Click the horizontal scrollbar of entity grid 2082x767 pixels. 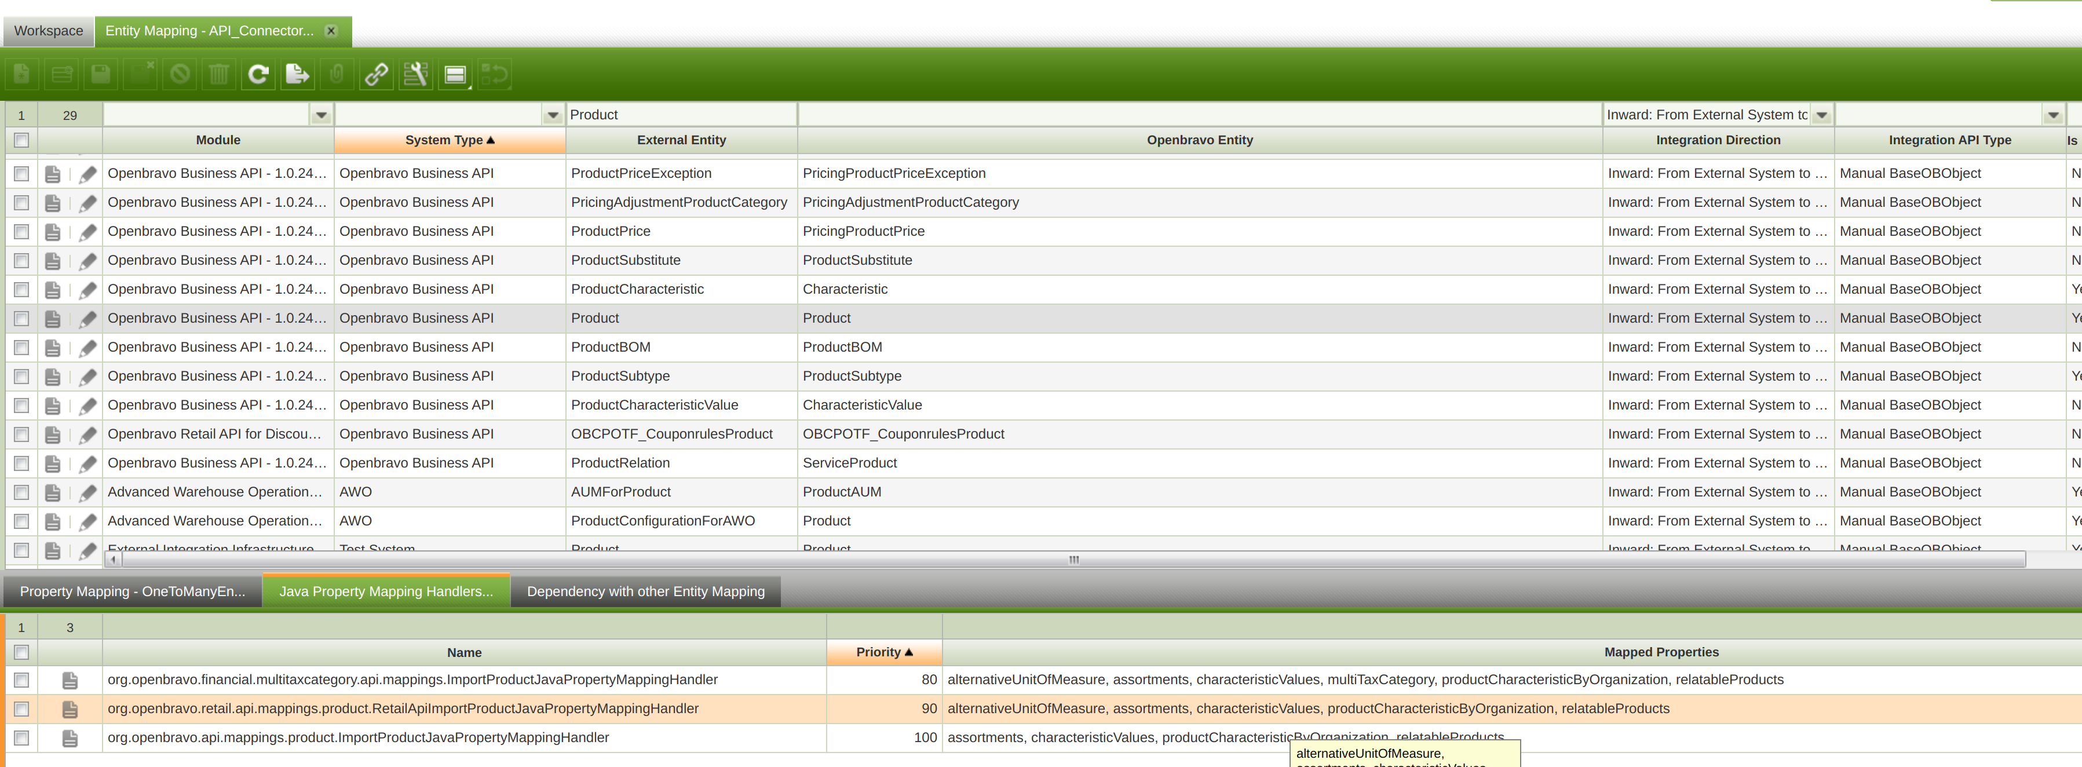[1072, 559]
